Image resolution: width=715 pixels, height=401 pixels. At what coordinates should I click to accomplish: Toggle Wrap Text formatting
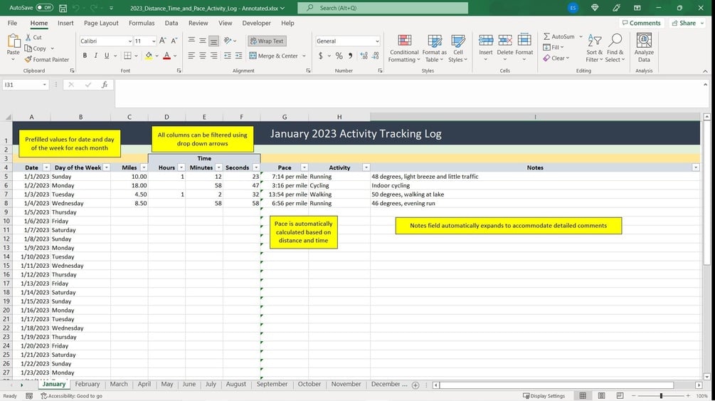coord(267,41)
